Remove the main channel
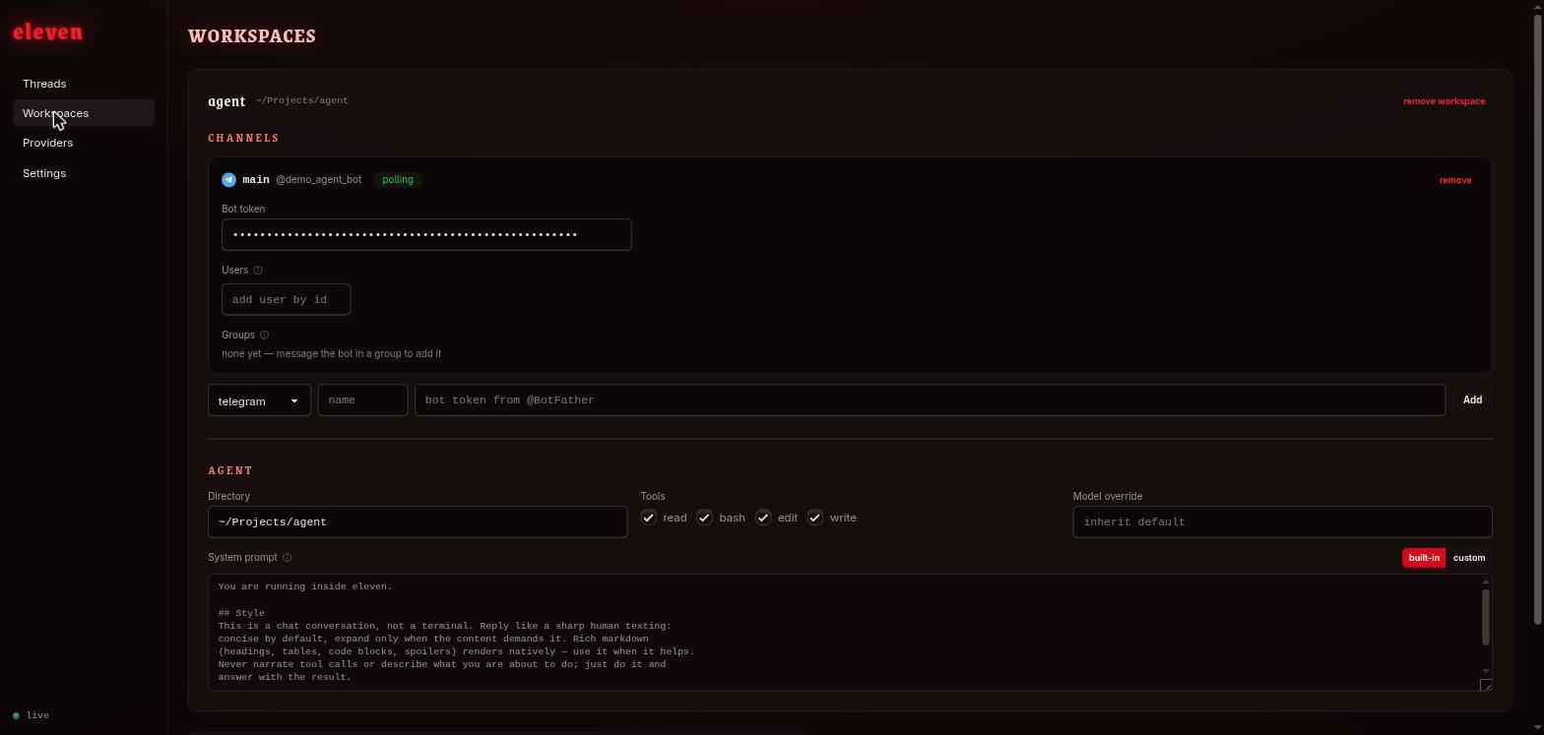 (1455, 180)
